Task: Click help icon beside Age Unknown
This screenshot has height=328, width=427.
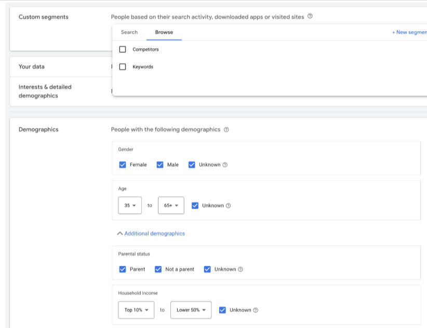Action: click(x=228, y=206)
